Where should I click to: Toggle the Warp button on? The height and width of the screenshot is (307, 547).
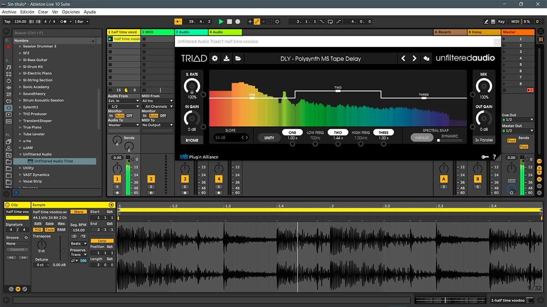pos(78,211)
